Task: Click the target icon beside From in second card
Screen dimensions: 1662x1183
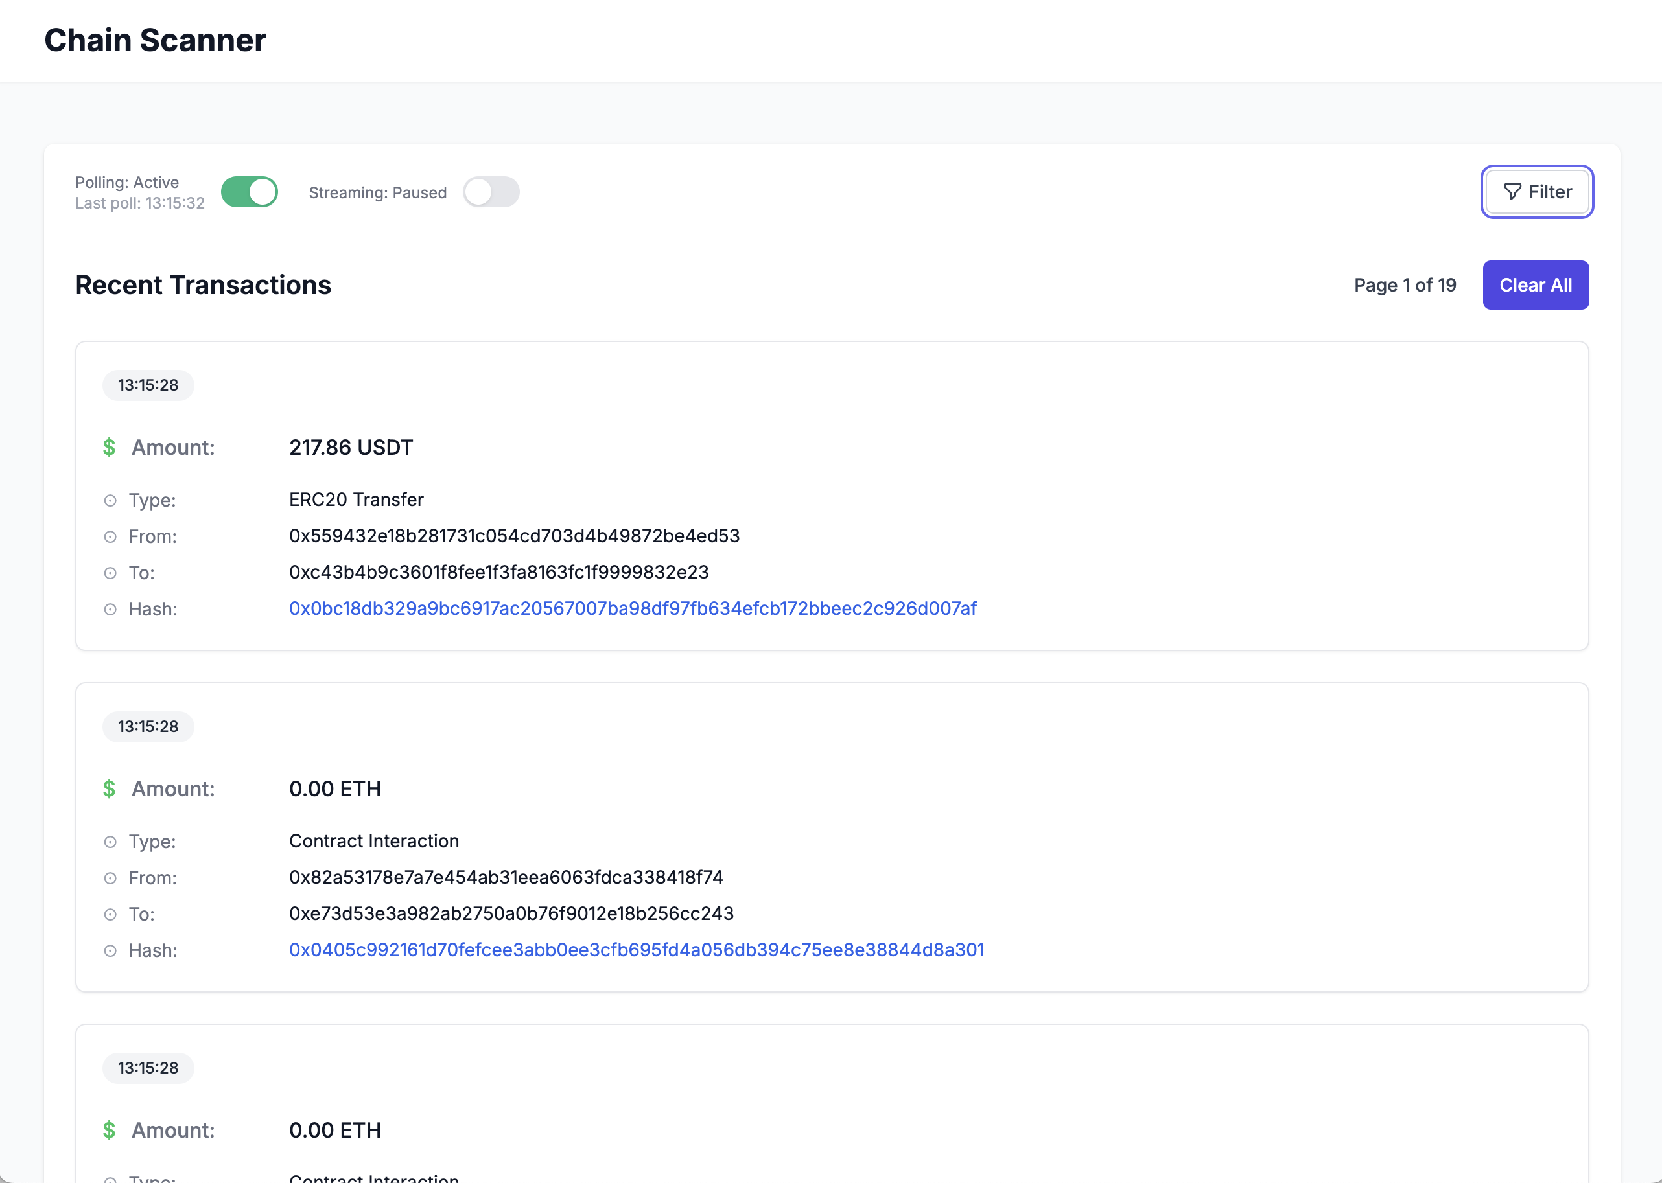Action: point(110,879)
